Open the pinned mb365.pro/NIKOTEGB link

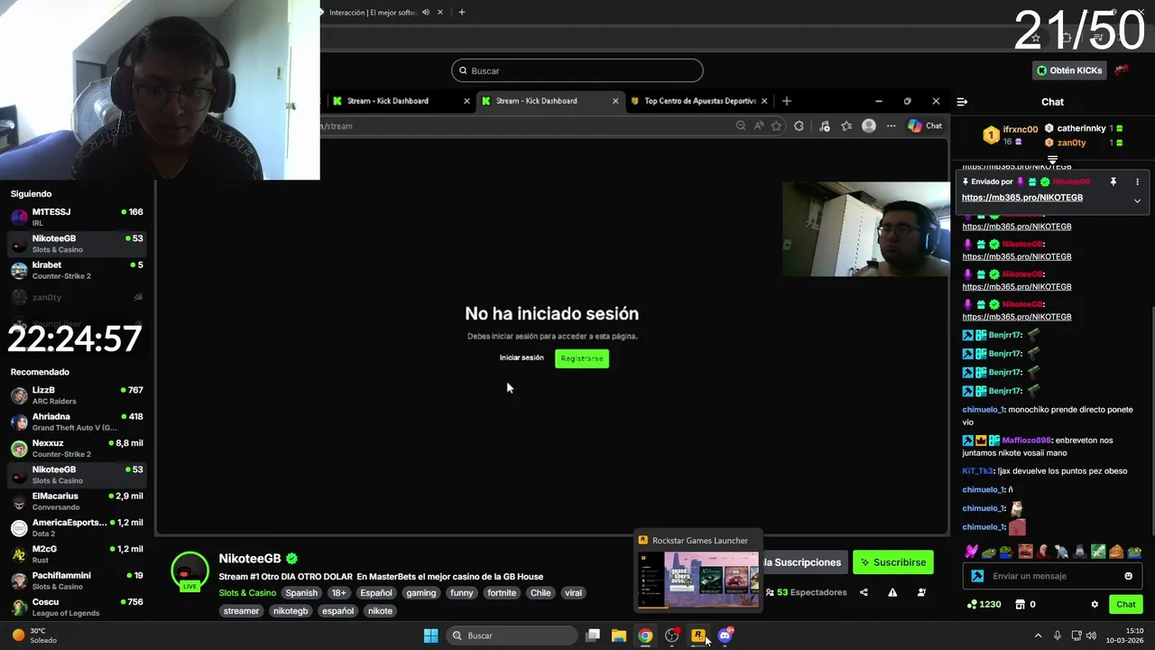tap(1022, 198)
